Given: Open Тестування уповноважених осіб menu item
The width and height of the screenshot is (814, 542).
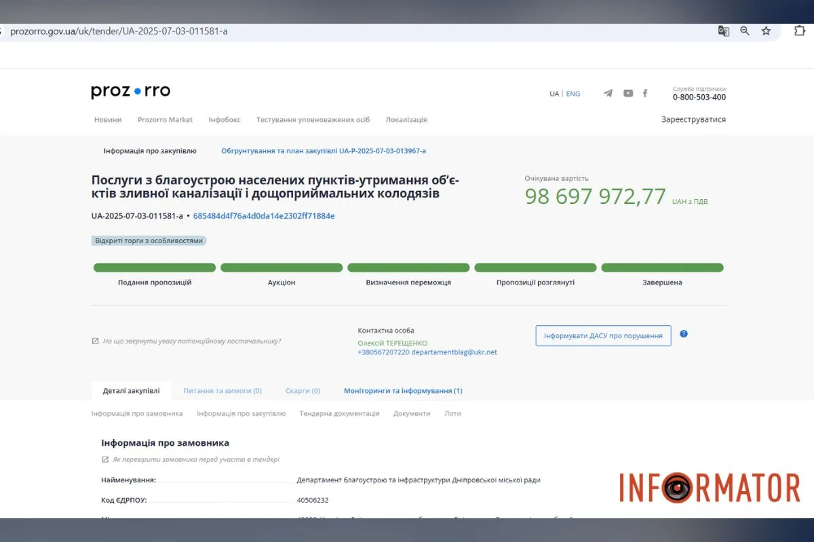Looking at the screenshot, I should coord(313,120).
